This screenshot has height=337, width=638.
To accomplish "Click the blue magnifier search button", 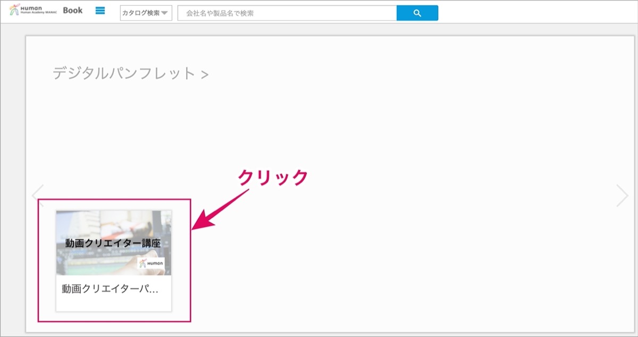I will [x=417, y=13].
